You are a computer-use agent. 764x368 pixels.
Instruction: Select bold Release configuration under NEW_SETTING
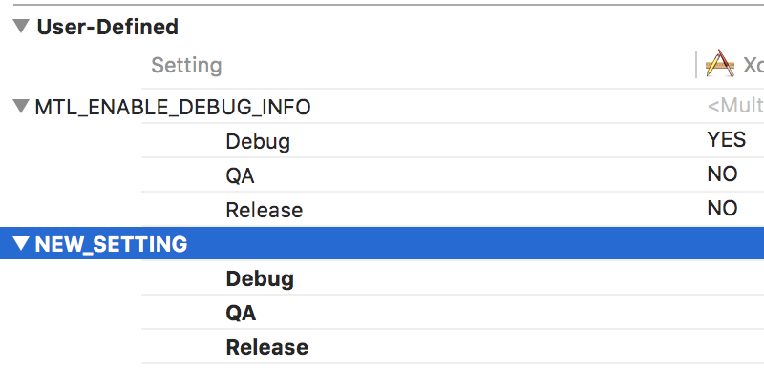[267, 348]
